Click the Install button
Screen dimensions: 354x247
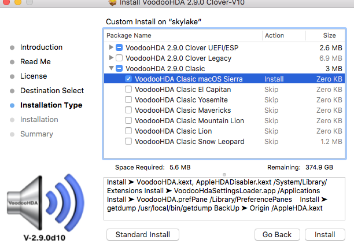click(x=325, y=234)
